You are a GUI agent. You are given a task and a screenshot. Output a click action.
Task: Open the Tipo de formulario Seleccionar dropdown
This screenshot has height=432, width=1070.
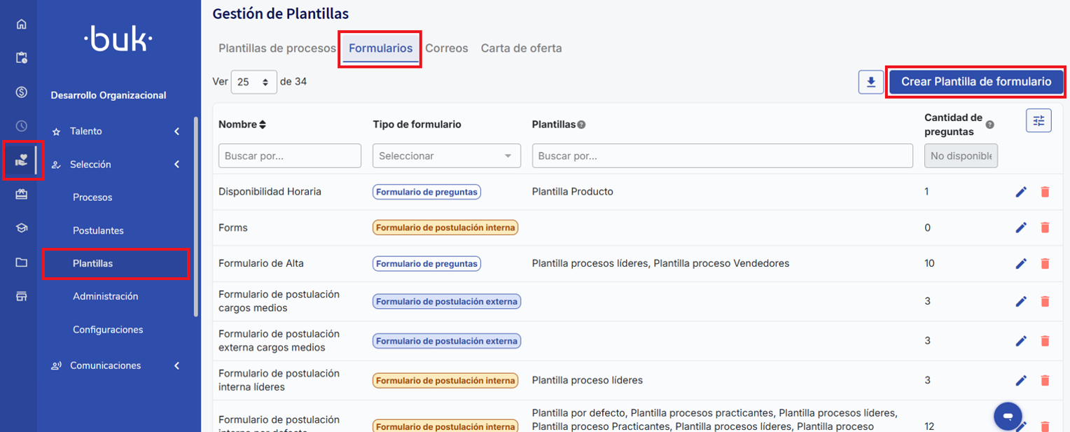click(x=446, y=156)
